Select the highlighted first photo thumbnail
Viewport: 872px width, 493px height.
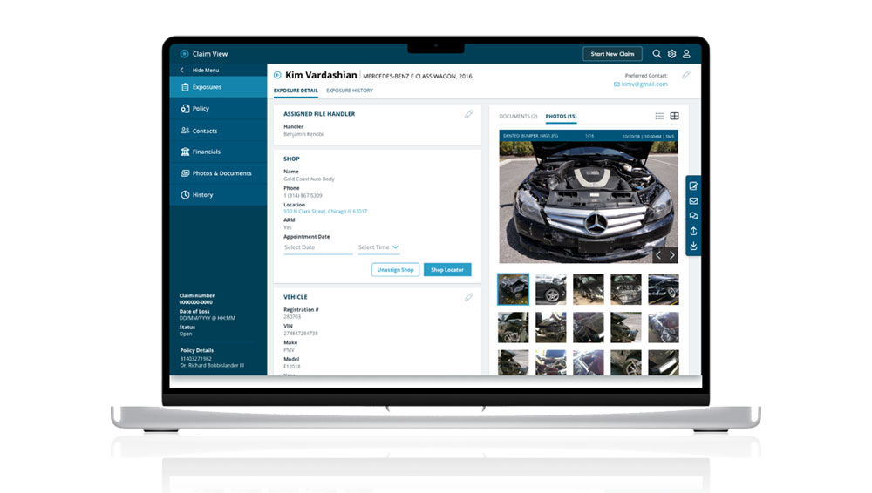pyautogui.click(x=514, y=289)
